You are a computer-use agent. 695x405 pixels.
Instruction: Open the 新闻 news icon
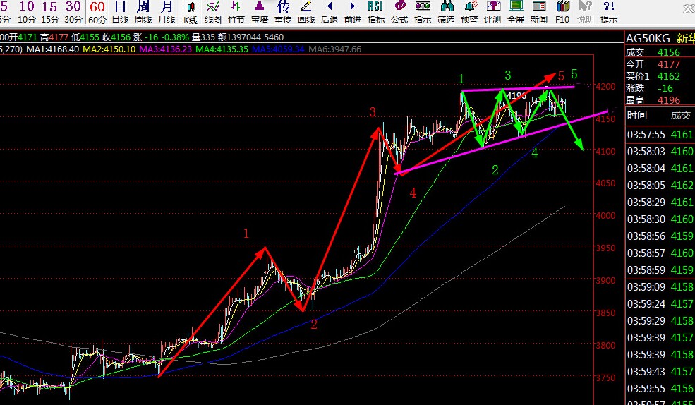point(539,12)
